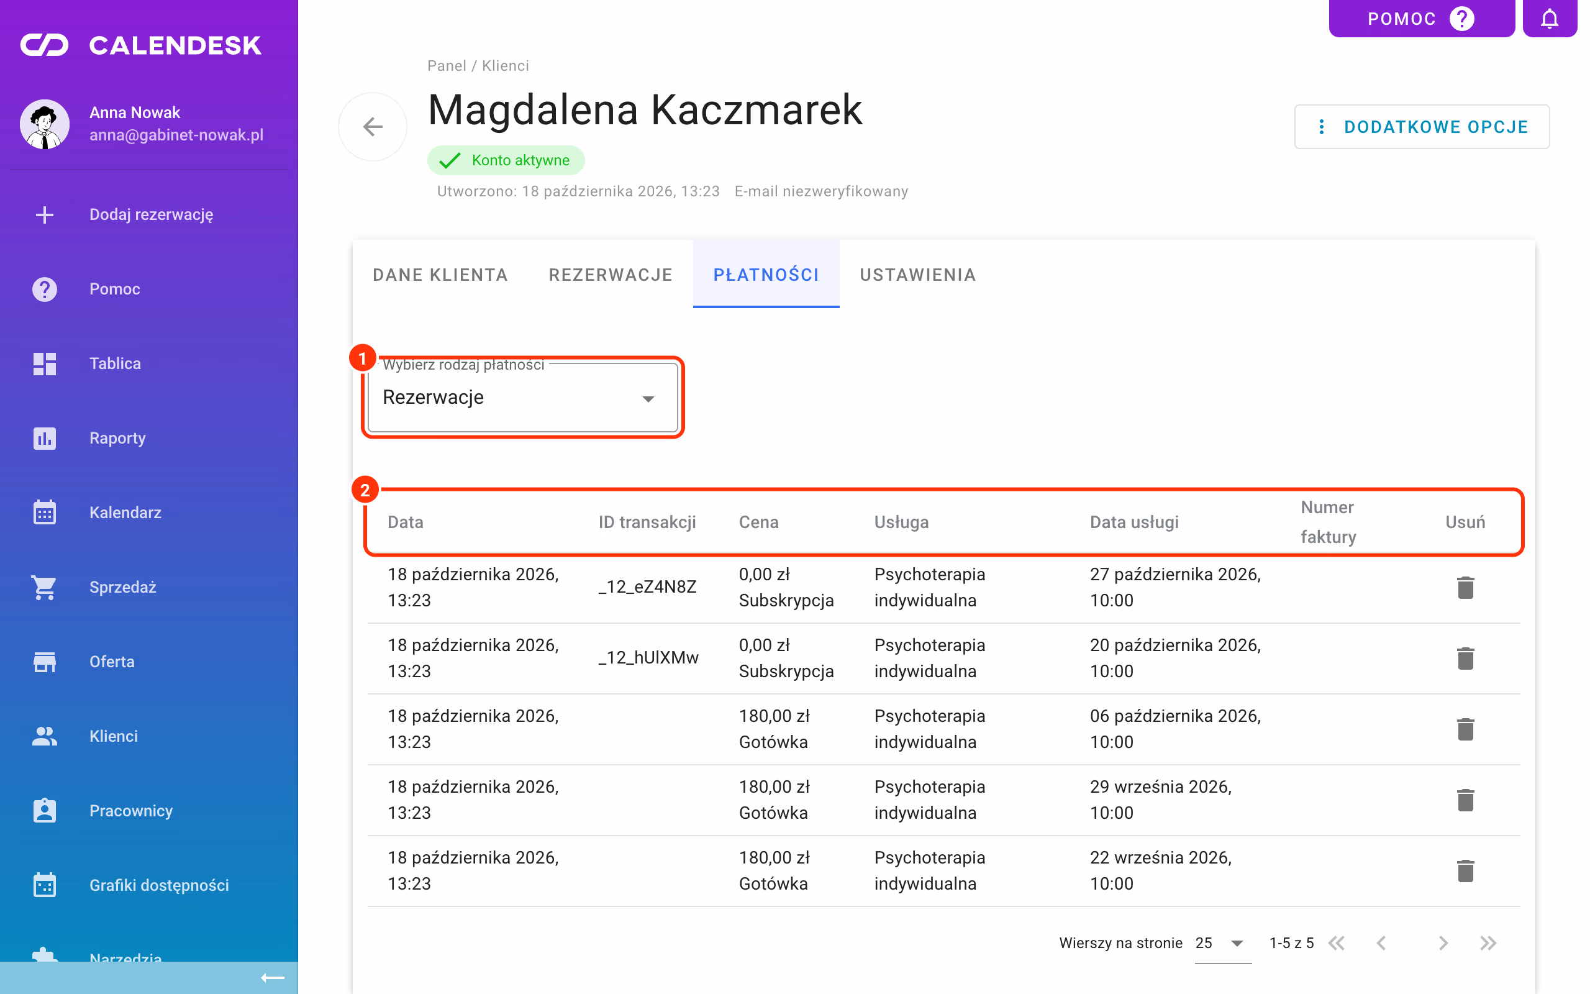Open the notifications bell

(1549, 19)
